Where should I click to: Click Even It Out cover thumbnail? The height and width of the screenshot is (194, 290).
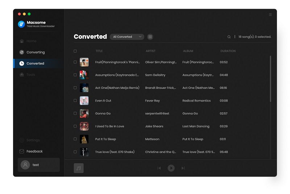pyautogui.click(x=84, y=100)
